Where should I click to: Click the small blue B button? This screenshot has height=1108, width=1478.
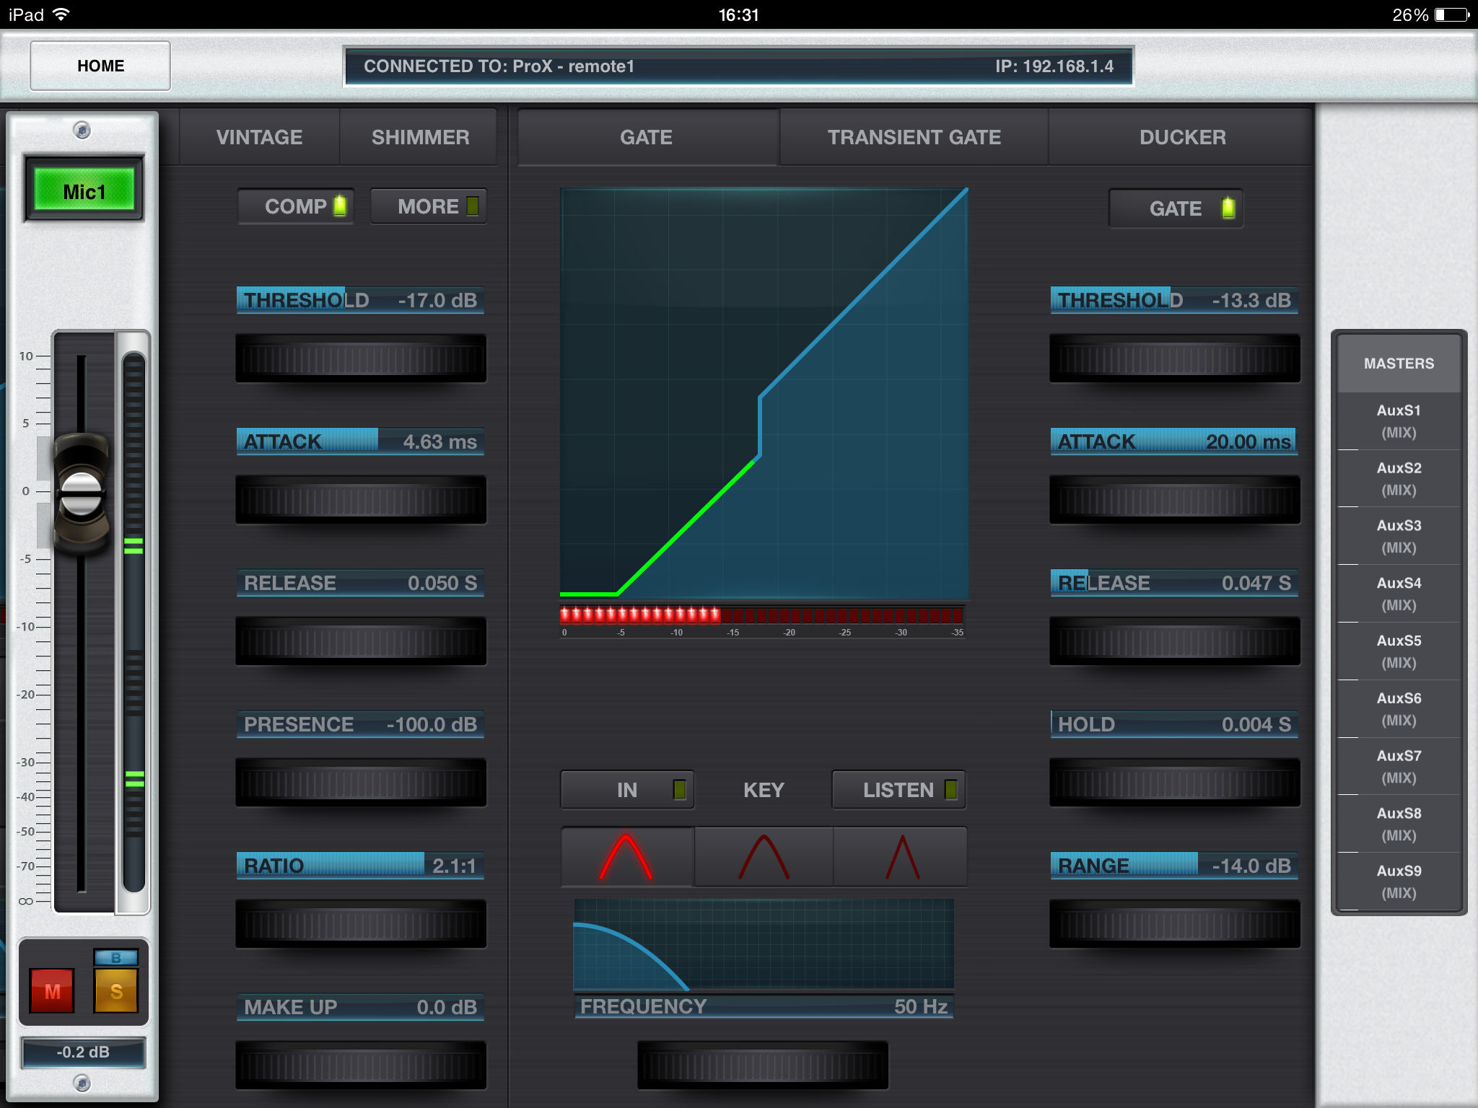[116, 958]
